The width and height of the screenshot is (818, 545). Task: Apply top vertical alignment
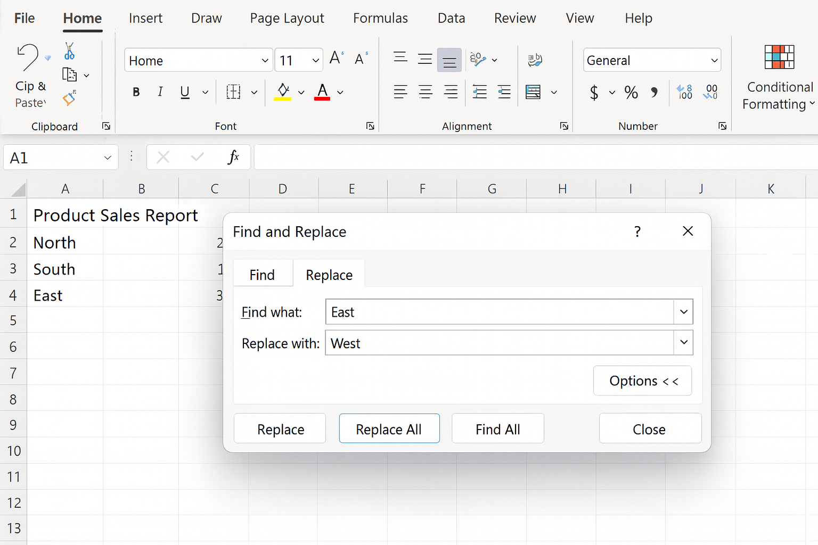point(400,57)
